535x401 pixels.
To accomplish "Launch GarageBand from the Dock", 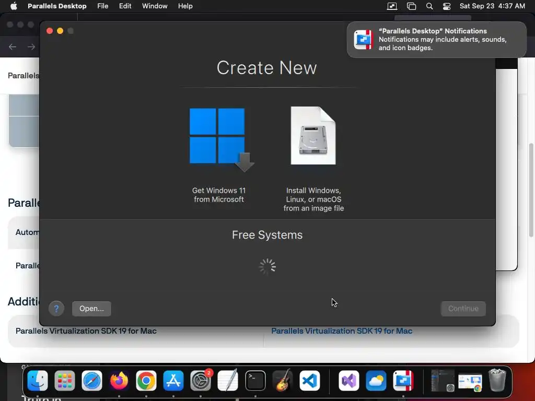I will [283, 381].
